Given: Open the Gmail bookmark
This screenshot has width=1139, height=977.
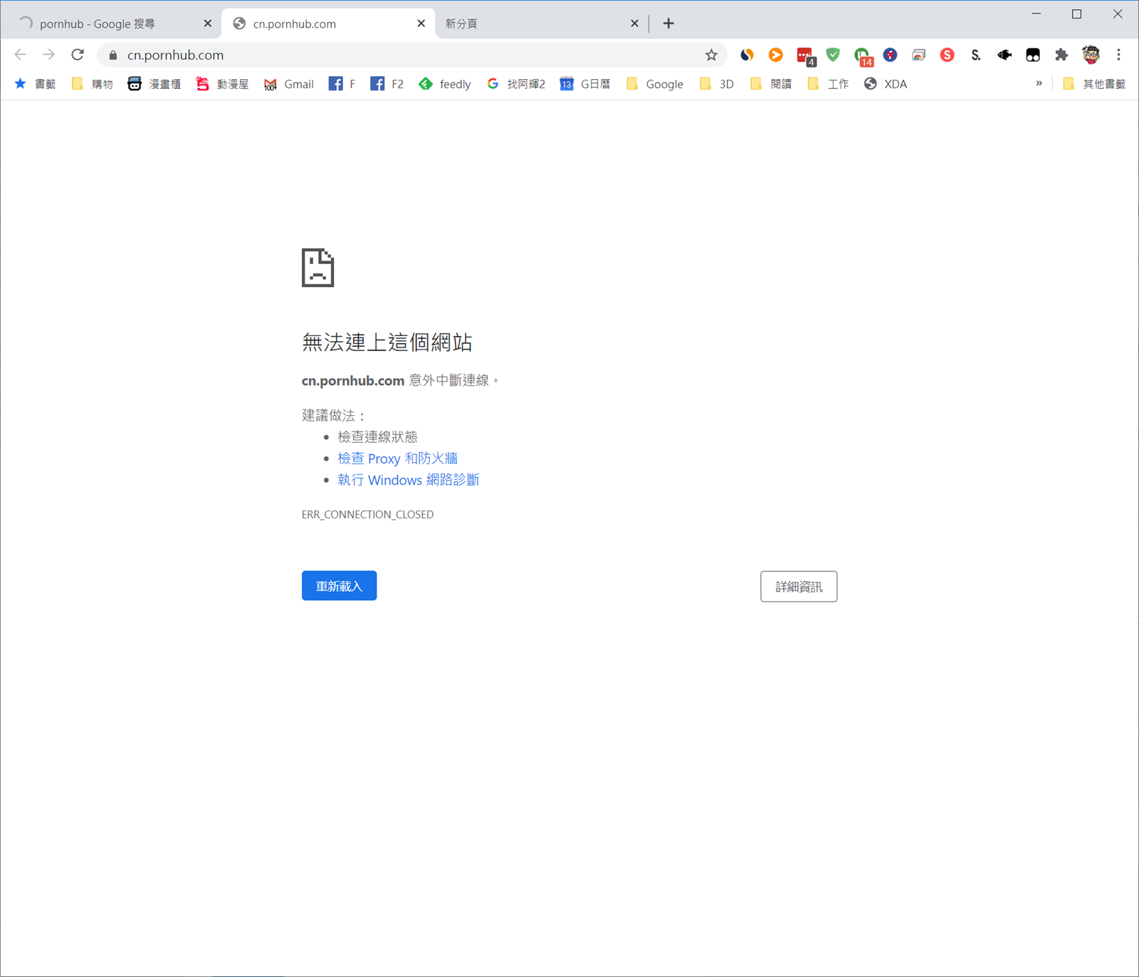Looking at the screenshot, I should point(288,84).
